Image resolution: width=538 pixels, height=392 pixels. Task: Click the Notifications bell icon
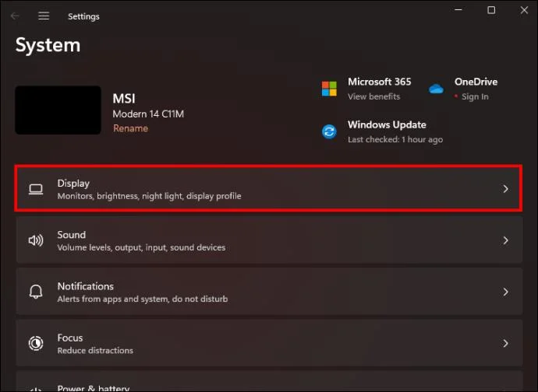point(36,292)
